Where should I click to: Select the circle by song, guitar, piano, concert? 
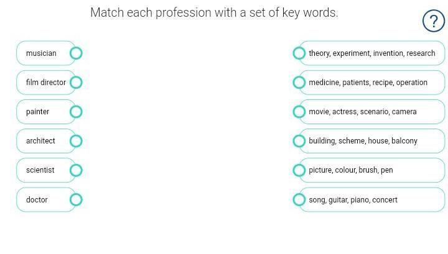(x=299, y=200)
